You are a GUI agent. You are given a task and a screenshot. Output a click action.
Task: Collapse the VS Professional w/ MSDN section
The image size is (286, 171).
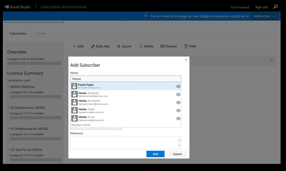pyautogui.click(x=8, y=129)
